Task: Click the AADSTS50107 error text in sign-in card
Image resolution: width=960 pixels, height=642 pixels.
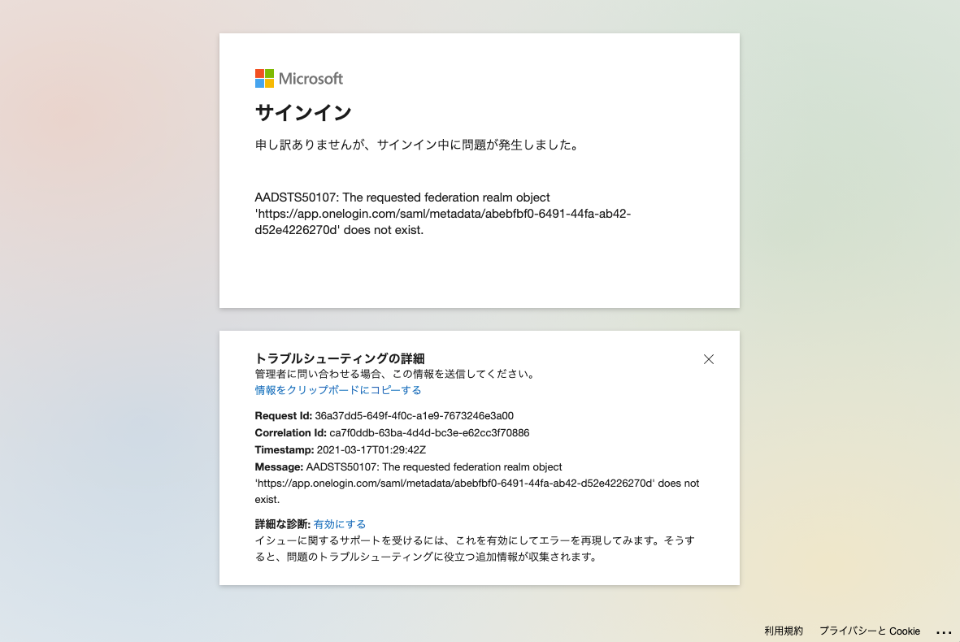Action: (x=443, y=214)
